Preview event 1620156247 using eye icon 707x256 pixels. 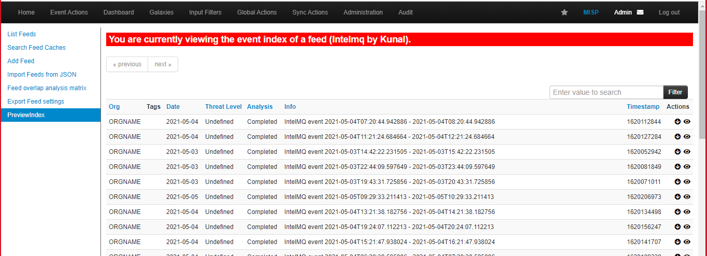[x=687, y=227]
